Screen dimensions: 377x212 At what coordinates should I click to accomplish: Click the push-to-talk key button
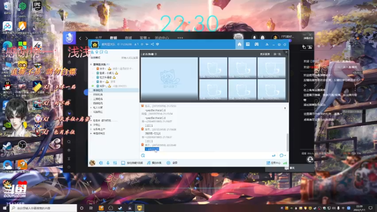132,163
